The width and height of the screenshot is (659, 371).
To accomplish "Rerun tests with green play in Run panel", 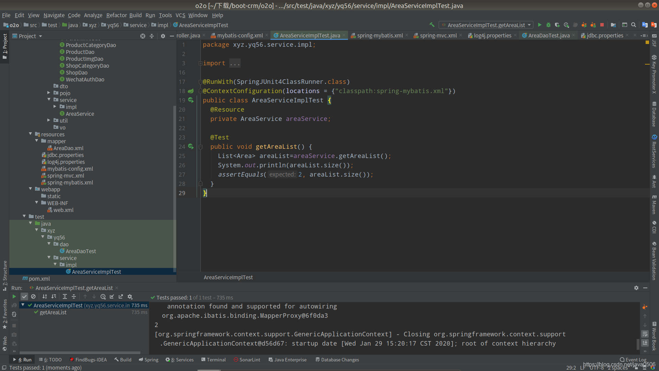I will 14,296.
